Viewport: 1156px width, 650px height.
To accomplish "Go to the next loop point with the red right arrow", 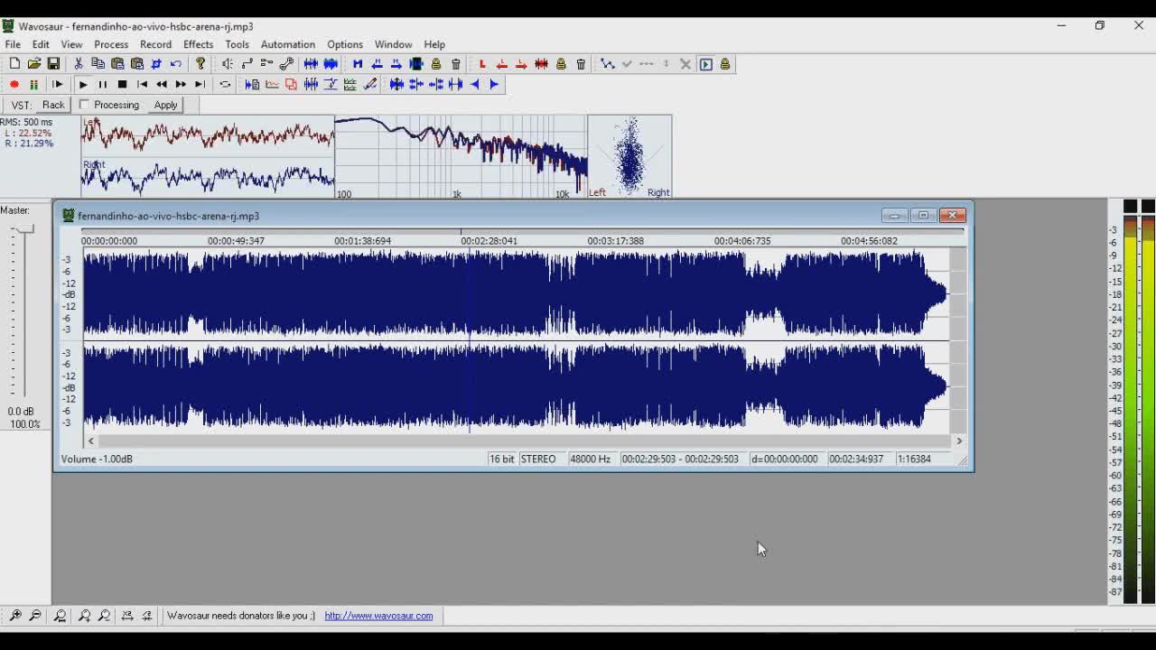I will [521, 64].
